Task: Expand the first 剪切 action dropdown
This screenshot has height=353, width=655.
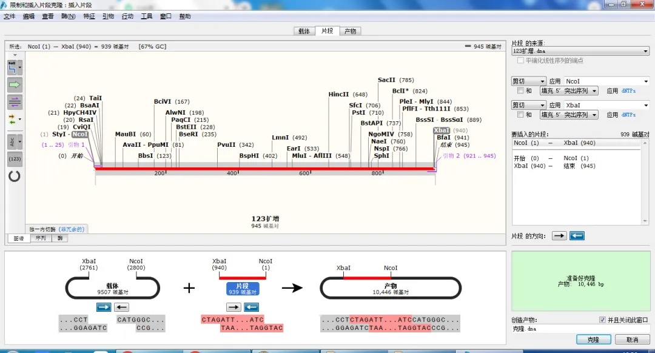Action: [529, 81]
